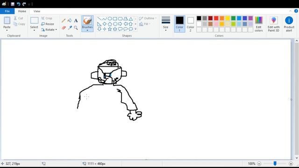Click the Redo arrow

(x=24, y=4)
